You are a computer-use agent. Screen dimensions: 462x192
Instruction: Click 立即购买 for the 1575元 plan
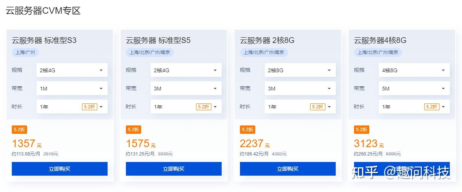tap(174, 169)
